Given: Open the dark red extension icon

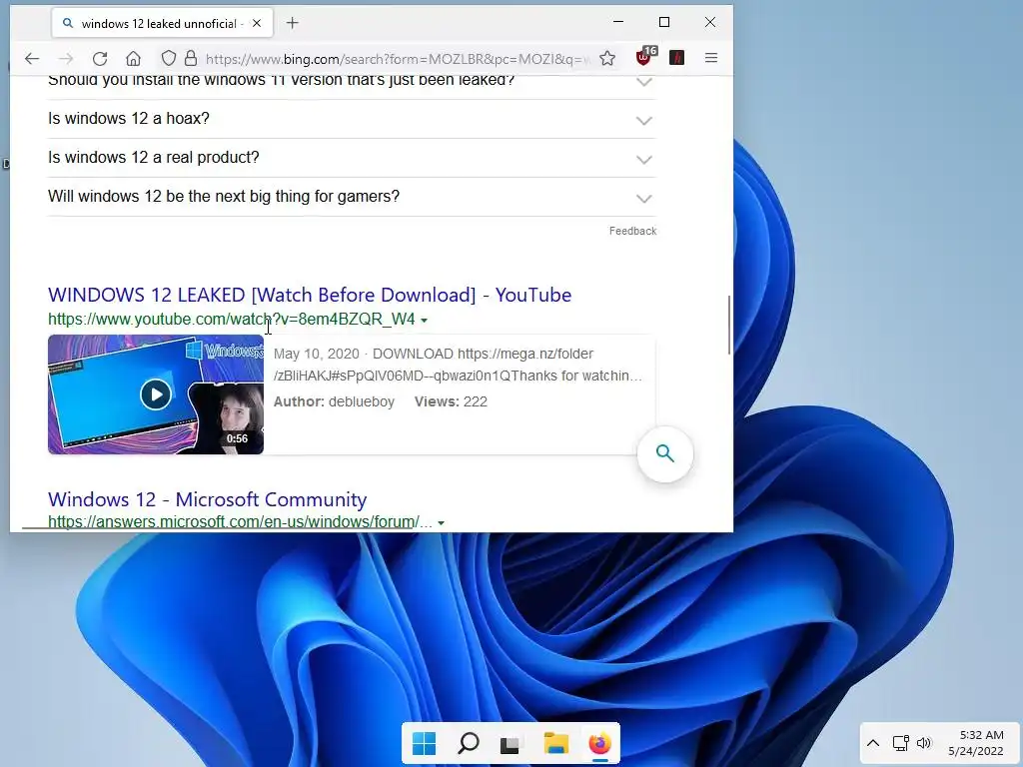Looking at the screenshot, I should 677,58.
